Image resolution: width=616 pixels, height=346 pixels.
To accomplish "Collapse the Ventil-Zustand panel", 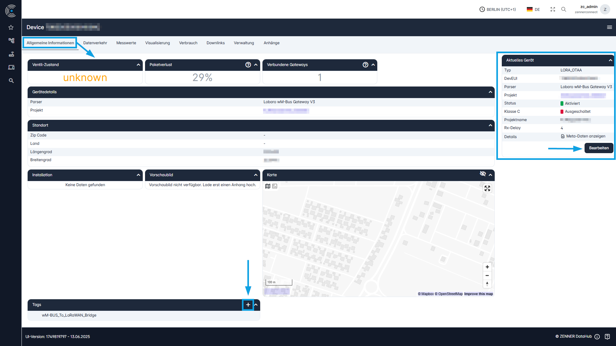I will pyautogui.click(x=138, y=65).
